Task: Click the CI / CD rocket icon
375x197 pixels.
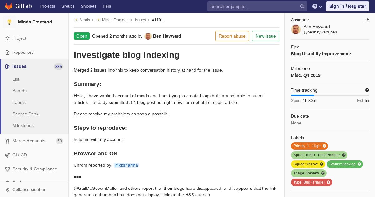Action: [x=7, y=155]
